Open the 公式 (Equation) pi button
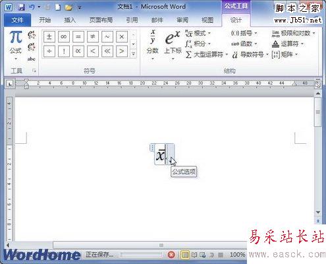The width and height of the screenshot is (326, 264). point(16,45)
